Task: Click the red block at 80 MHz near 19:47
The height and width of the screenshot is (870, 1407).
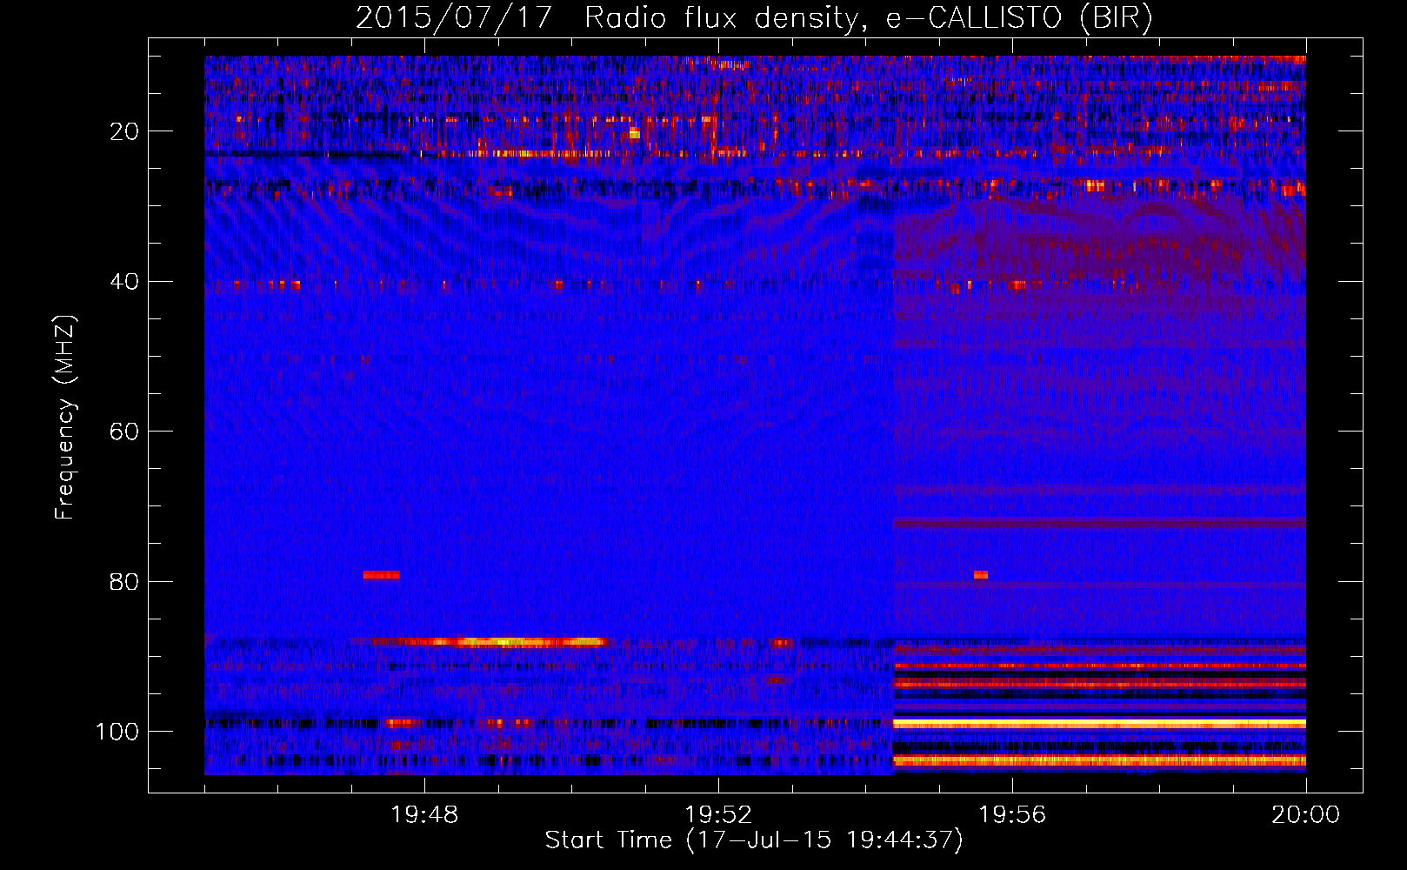Action: pos(381,575)
